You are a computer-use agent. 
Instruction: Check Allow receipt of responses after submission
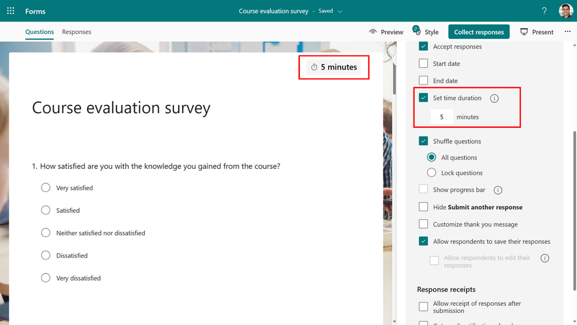click(423, 306)
